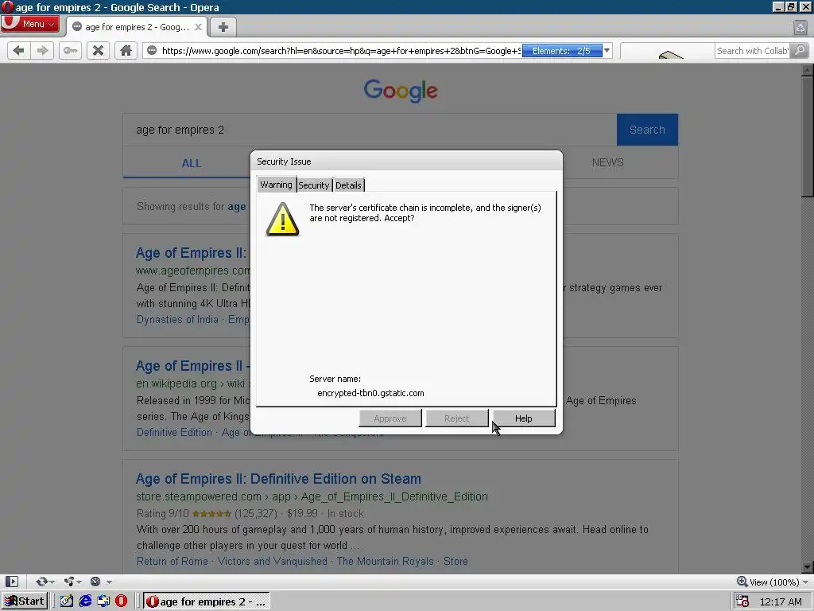Open the Dynasties of India sublink

[177, 319]
